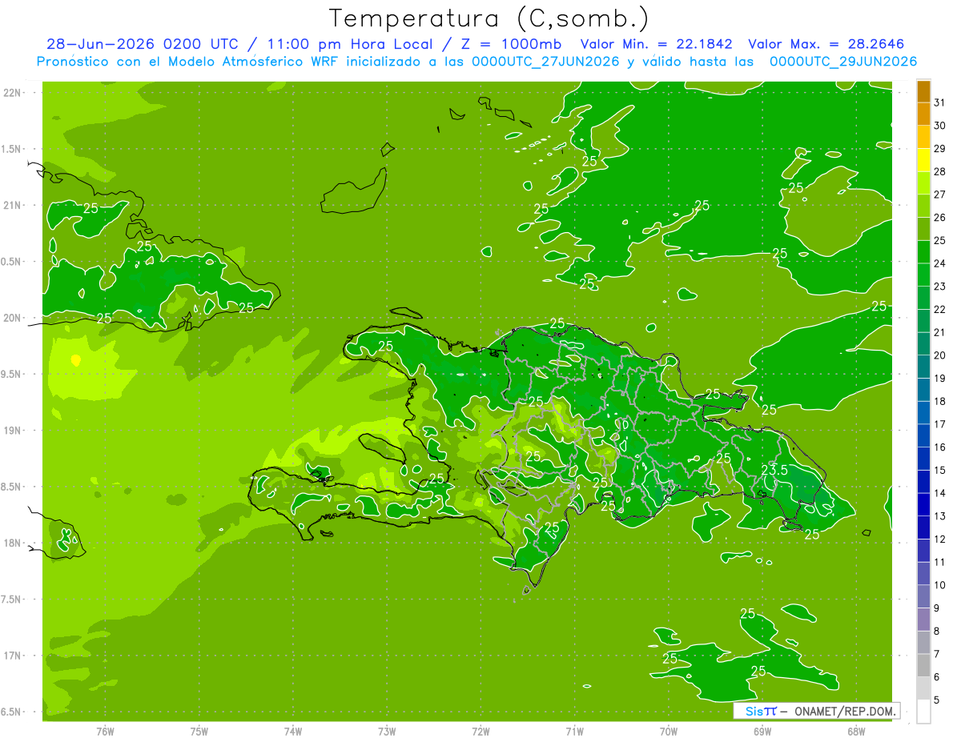Click the light green color bar segment above 26
This screenshot has width=961, height=742.
tap(923, 207)
